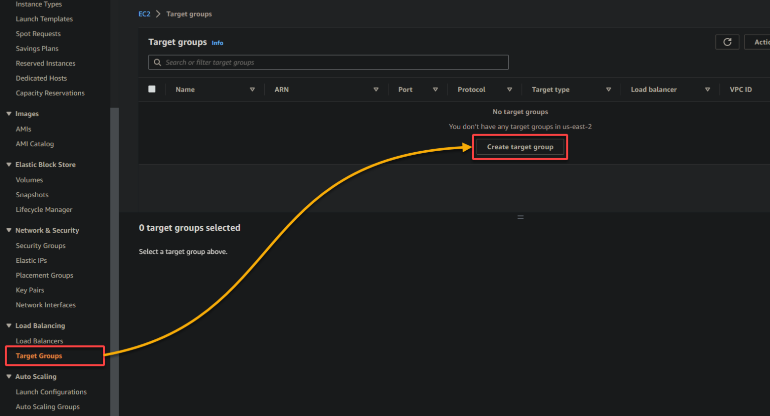Click the refresh icon above the target groups table
The width and height of the screenshot is (770, 416).
727,42
